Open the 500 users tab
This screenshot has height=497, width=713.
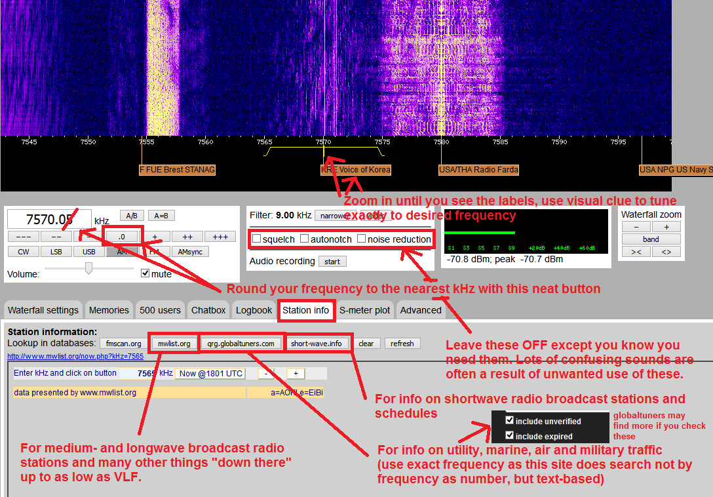160,310
